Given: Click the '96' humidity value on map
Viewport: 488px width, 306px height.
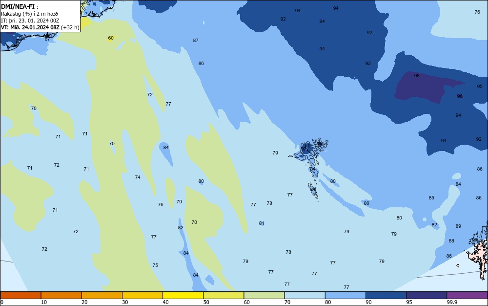Looking at the screenshot, I should (x=460, y=96).
